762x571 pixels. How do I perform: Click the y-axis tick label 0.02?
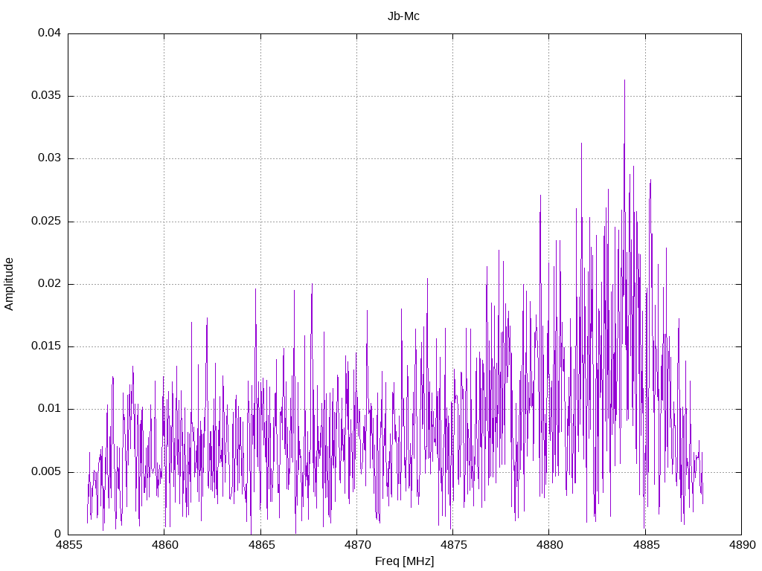point(50,283)
